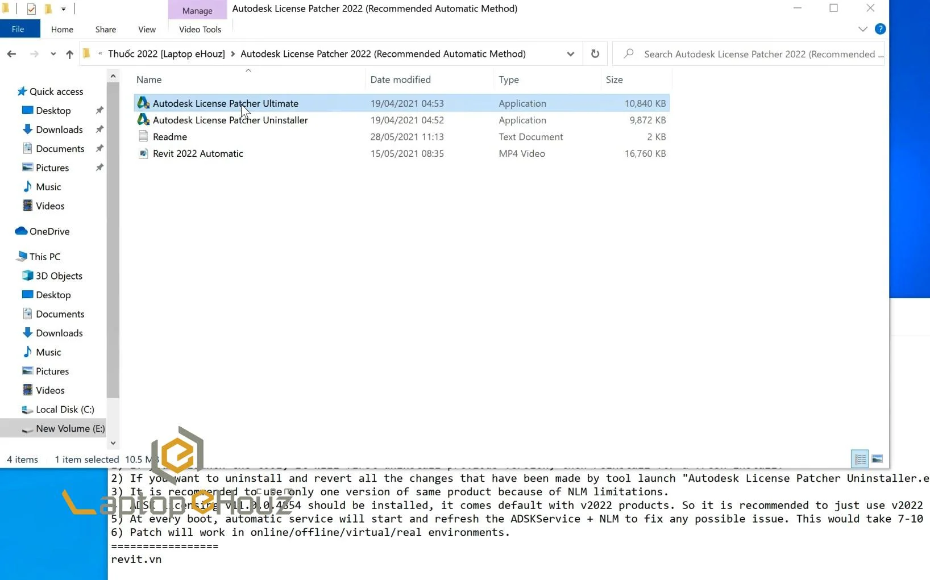930x580 pixels.
Task: Open OneDrive in the navigation pane
Action: pyautogui.click(x=49, y=231)
